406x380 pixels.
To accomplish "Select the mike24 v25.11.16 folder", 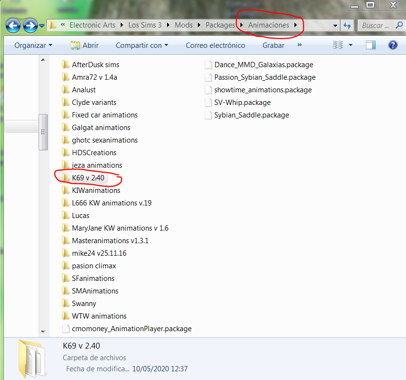I will tap(94, 253).
